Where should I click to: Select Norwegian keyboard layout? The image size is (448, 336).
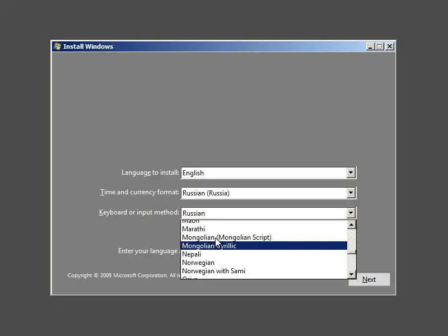(x=264, y=262)
